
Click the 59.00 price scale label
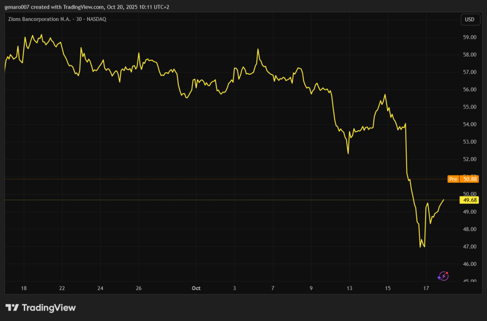[469, 37]
